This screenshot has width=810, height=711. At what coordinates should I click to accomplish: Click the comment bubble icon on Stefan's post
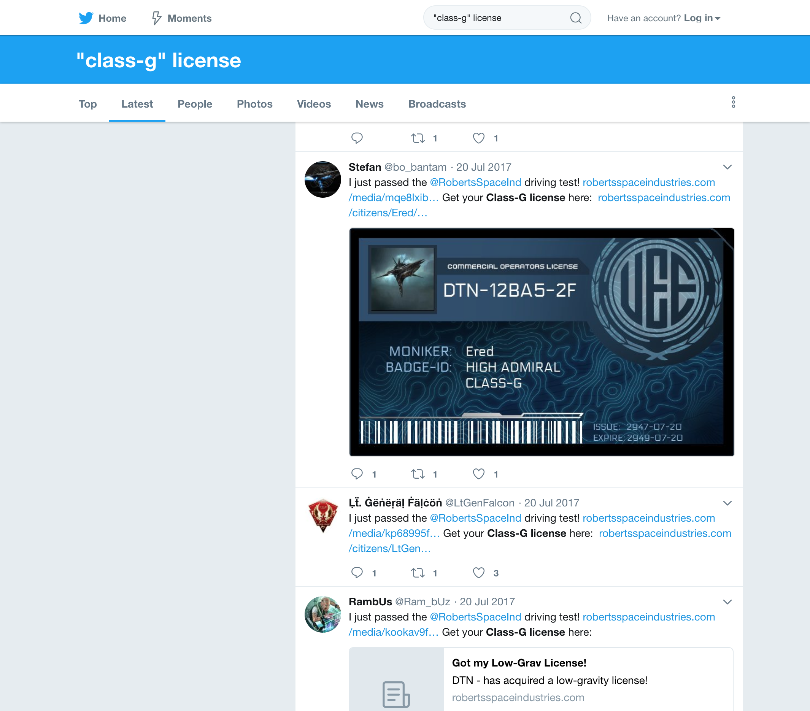tap(357, 475)
